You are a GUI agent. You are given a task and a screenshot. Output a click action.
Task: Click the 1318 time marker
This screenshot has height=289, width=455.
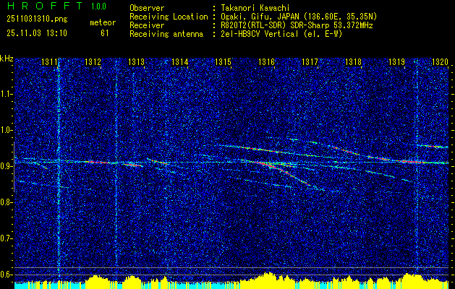coord(354,62)
